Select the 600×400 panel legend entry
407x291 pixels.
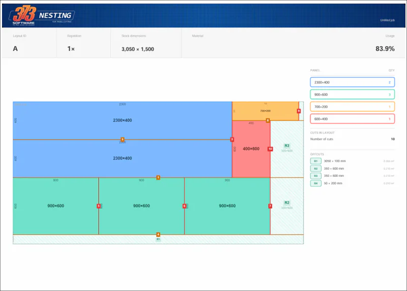click(x=352, y=119)
